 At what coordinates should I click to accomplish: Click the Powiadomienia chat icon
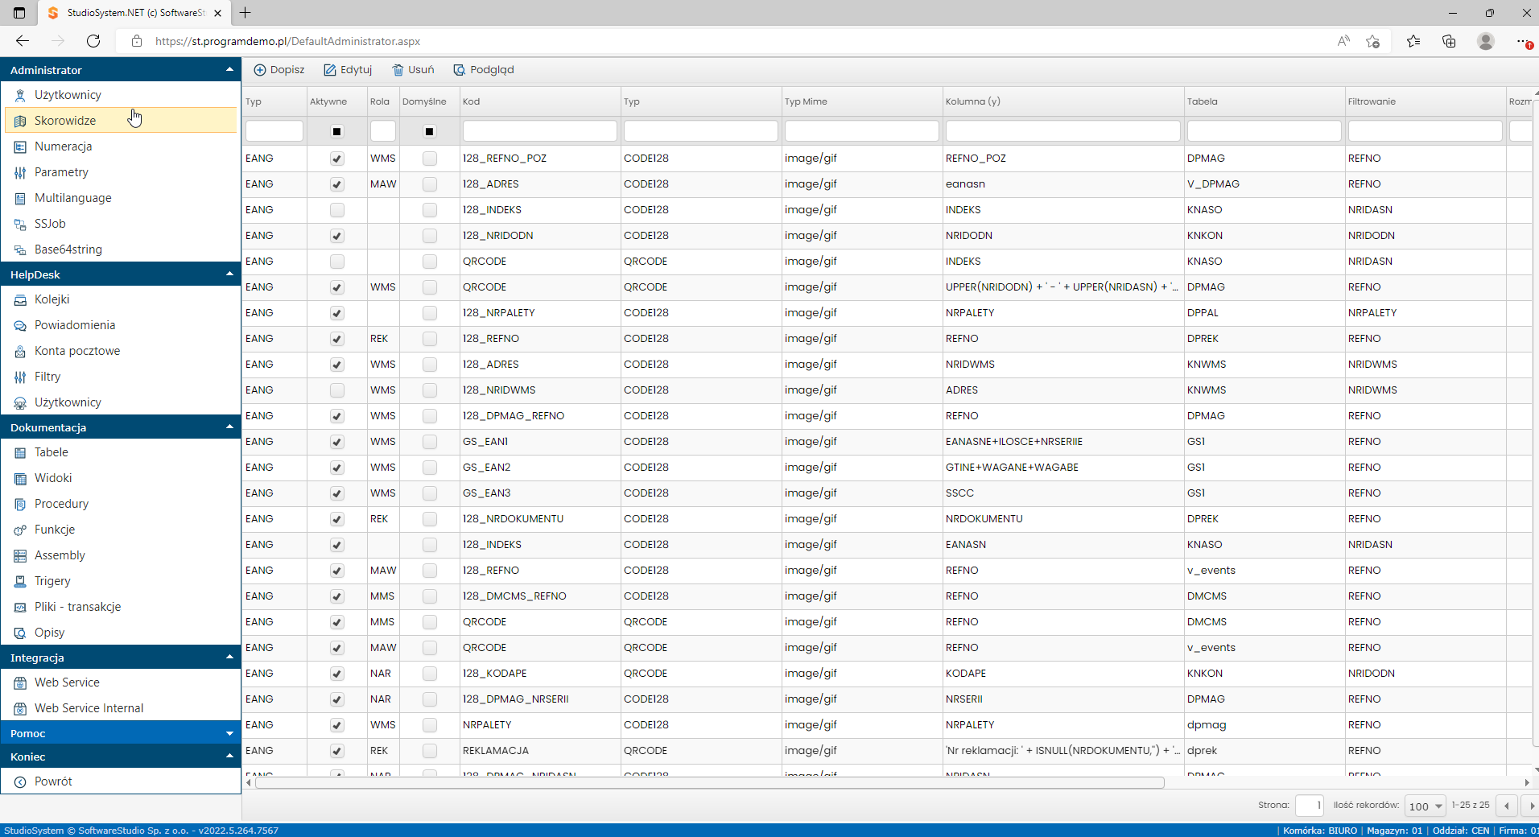[x=20, y=326]
